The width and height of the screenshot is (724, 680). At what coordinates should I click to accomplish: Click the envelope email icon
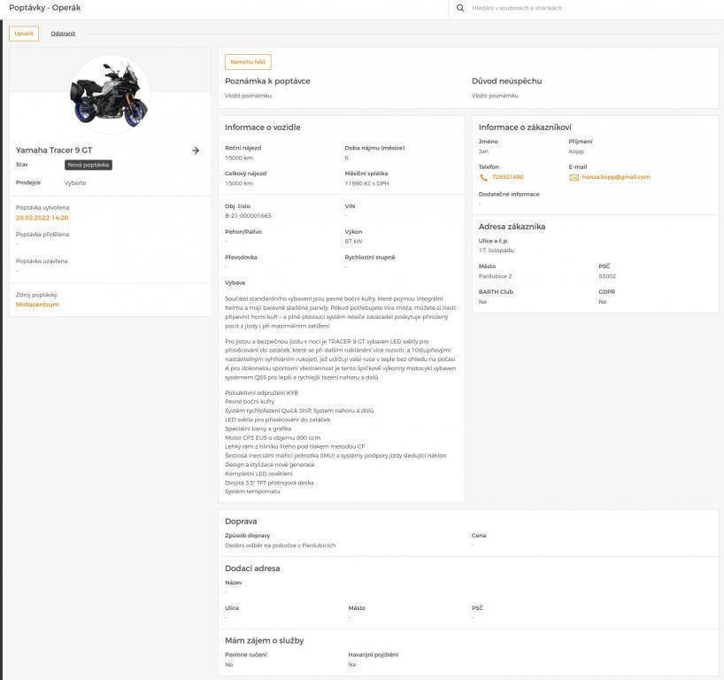(x=574, y=177)
